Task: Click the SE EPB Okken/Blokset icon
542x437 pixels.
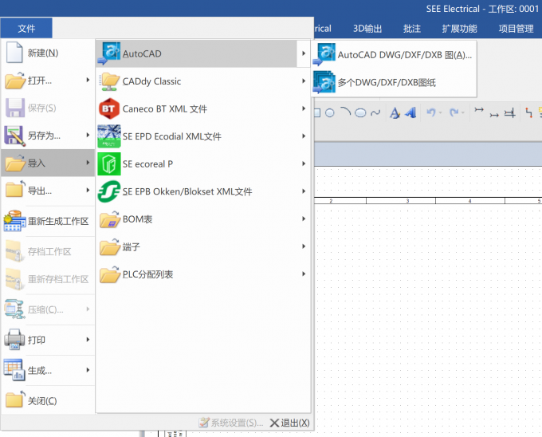Action: coord(109,191)
